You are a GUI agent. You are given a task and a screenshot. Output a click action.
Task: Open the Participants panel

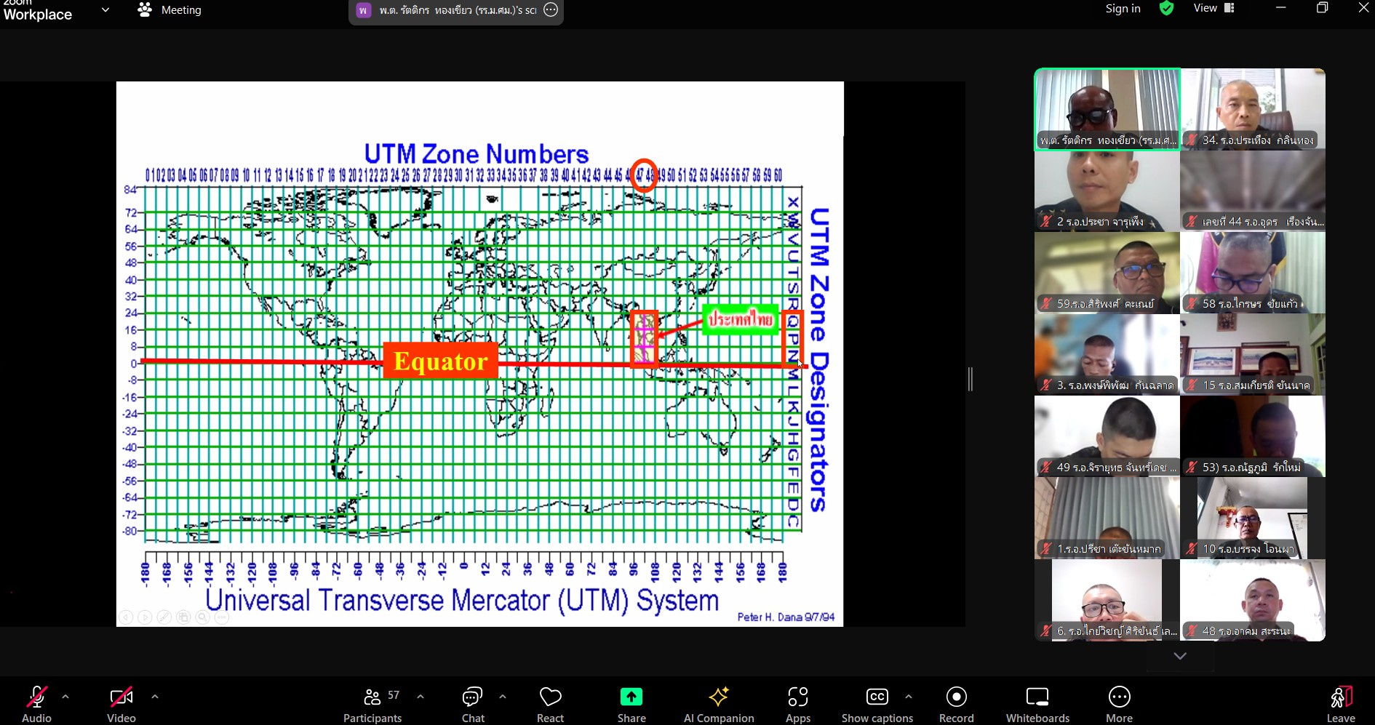click(x=372, y=703)
